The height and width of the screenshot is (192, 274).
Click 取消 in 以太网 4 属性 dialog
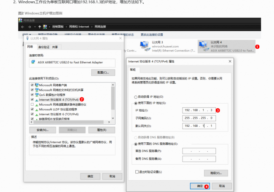[x=112, y=176]
